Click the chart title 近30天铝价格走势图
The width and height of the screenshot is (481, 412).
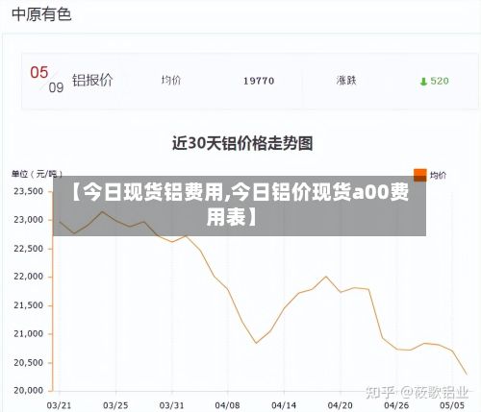point(242,143)
